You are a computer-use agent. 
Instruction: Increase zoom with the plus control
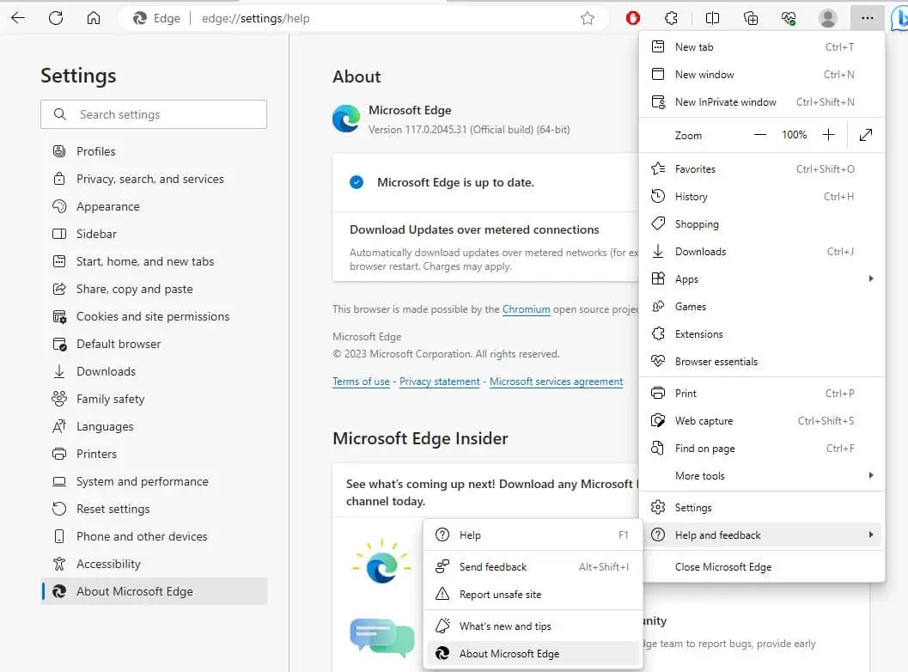(x=827, y=134)
